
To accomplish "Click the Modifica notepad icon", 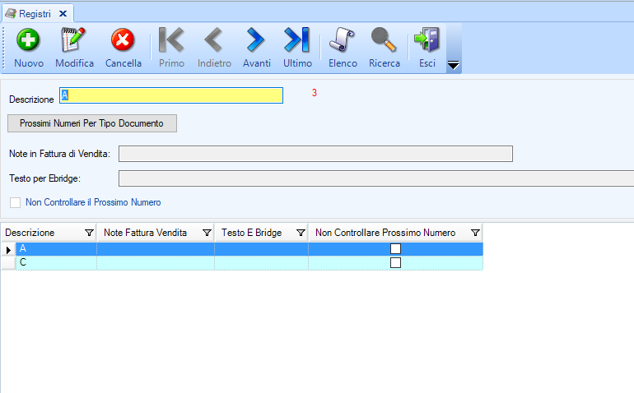I will point(74,40).
